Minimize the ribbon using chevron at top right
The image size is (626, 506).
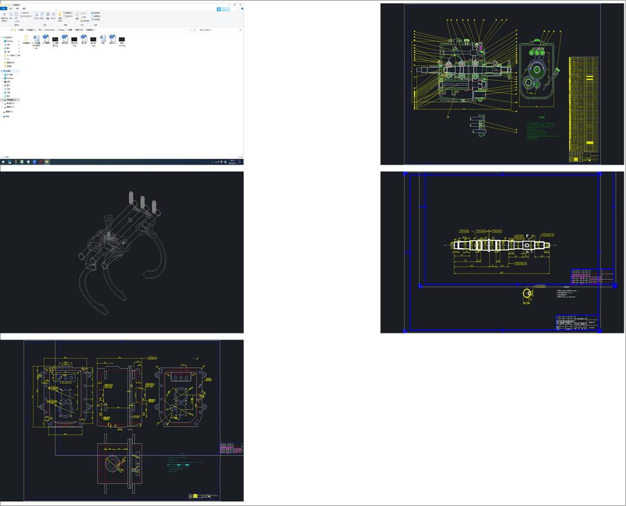239,8
